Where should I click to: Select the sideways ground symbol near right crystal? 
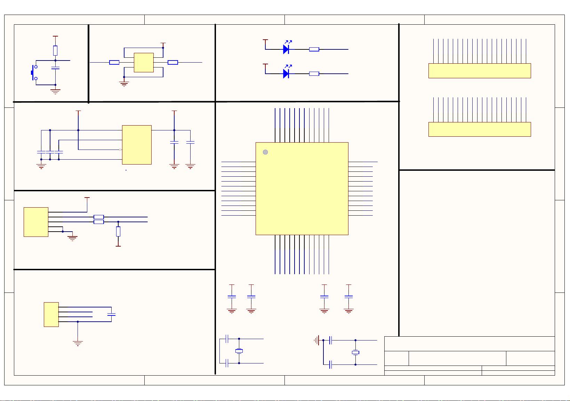[316, 340]
